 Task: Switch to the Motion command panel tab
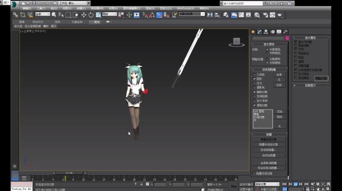[x=272, y=32]
